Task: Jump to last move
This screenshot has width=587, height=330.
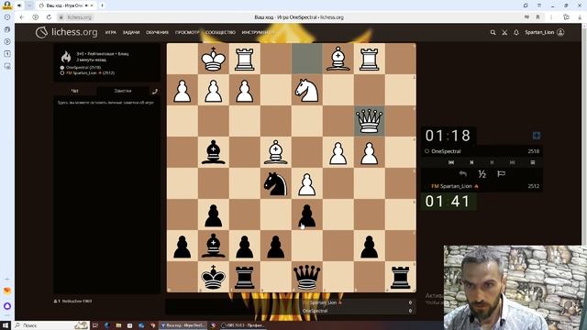Action: 512,162
